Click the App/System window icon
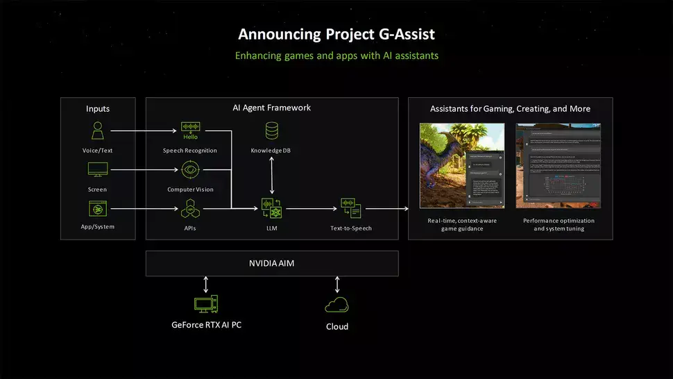This screenshot has width=673, height=379. (97, 209)
